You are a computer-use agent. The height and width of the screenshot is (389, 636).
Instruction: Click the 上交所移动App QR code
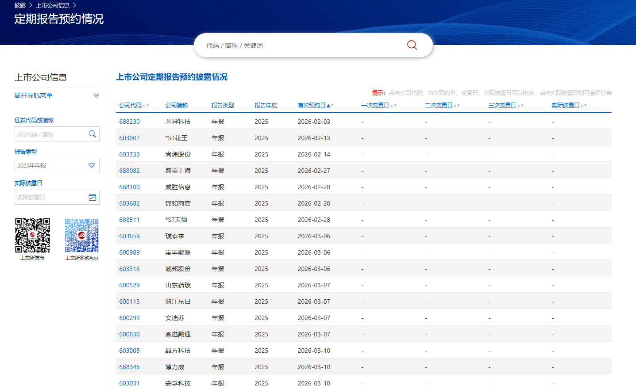pyautogui.click(x=82, y=235)
